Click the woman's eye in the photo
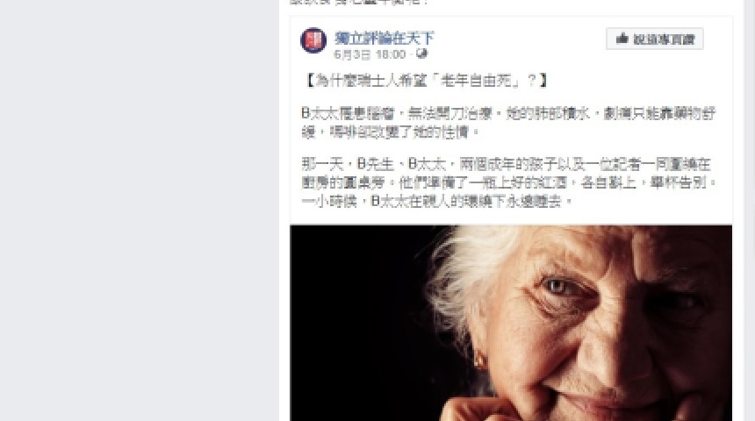 click(x=558, y=287)
